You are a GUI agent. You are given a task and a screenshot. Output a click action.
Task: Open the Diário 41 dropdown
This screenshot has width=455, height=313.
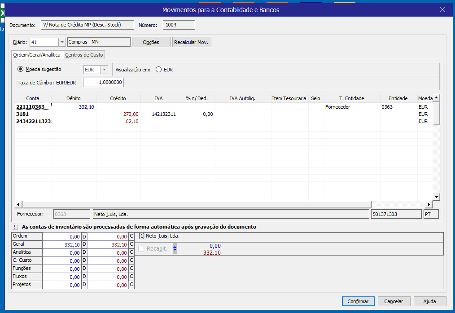(62, 42)
